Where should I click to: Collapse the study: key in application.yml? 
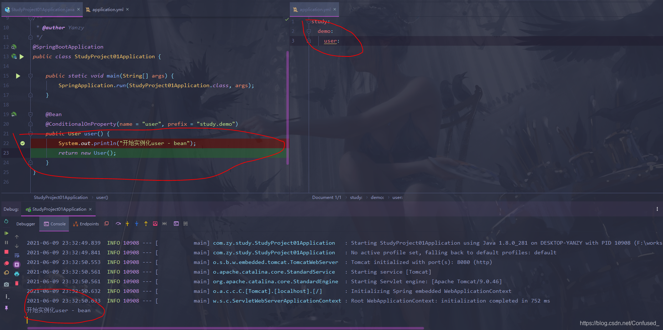tap(309, 21)
